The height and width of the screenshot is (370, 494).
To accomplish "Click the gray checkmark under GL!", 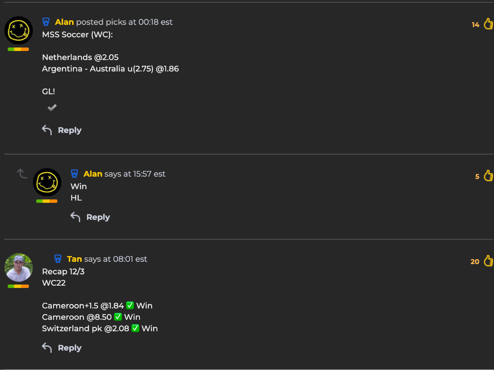I will tap(52, 108).
